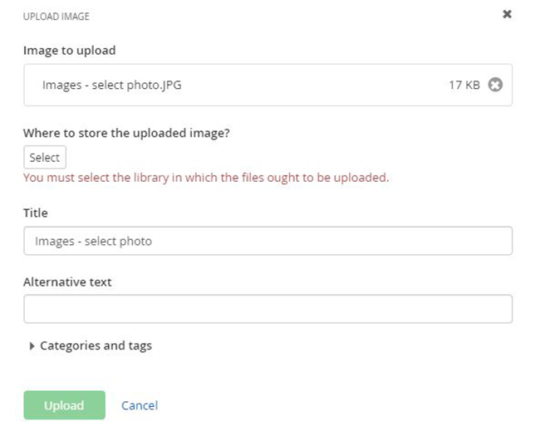Expand Categories and tags triangle arrow
The width and height of the screenshot is (540, 436).
point(32,346)
